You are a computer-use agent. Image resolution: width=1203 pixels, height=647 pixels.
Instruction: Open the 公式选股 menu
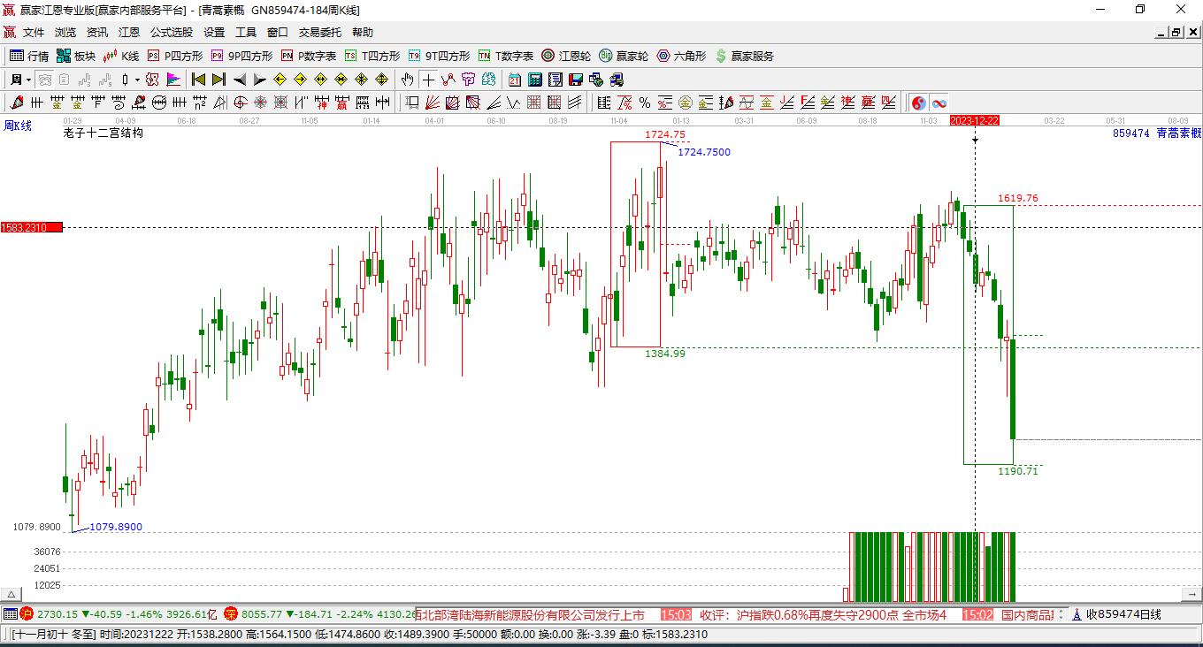pyautogui.click(x=171, y=33)
